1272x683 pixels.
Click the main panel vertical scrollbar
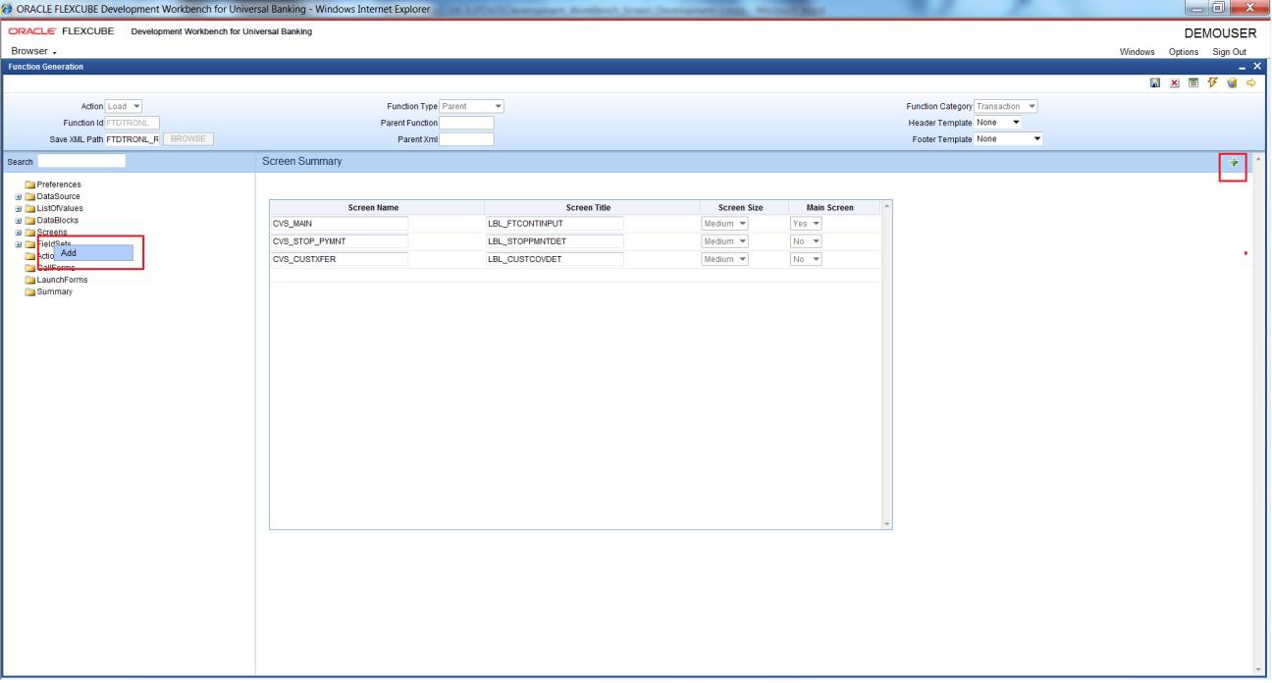1259,413
